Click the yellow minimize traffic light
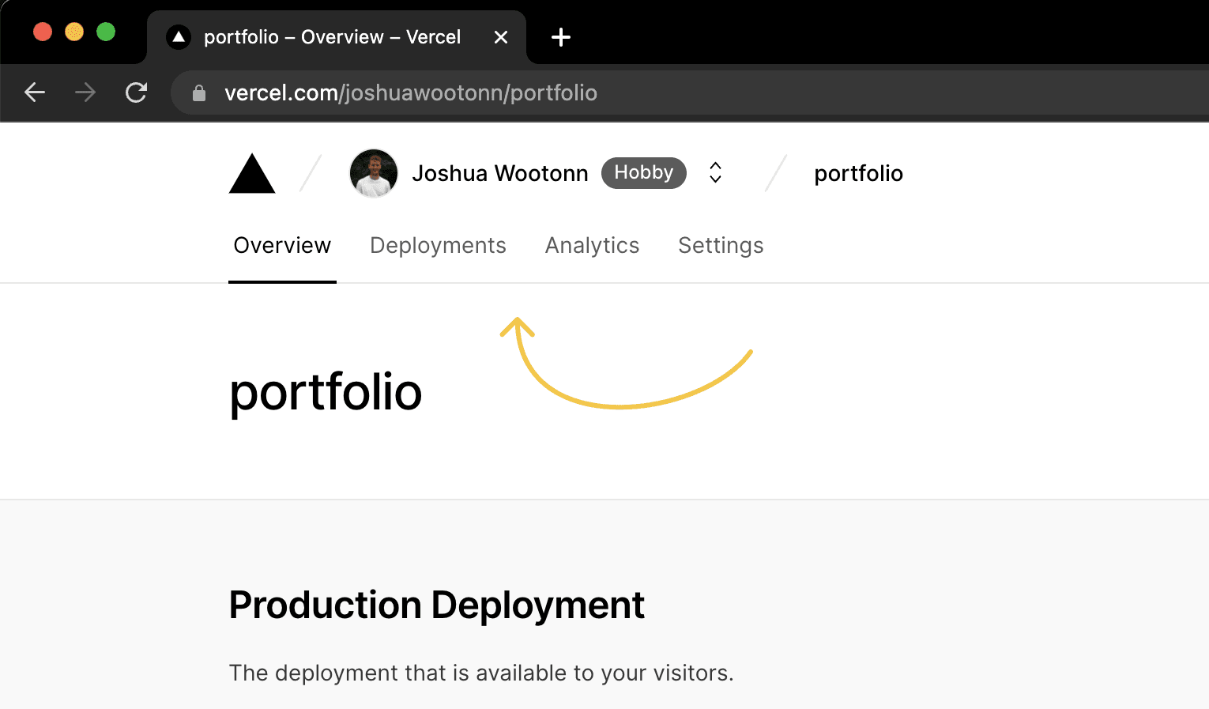Screen dimensions: 1209x709 point(73,31)
